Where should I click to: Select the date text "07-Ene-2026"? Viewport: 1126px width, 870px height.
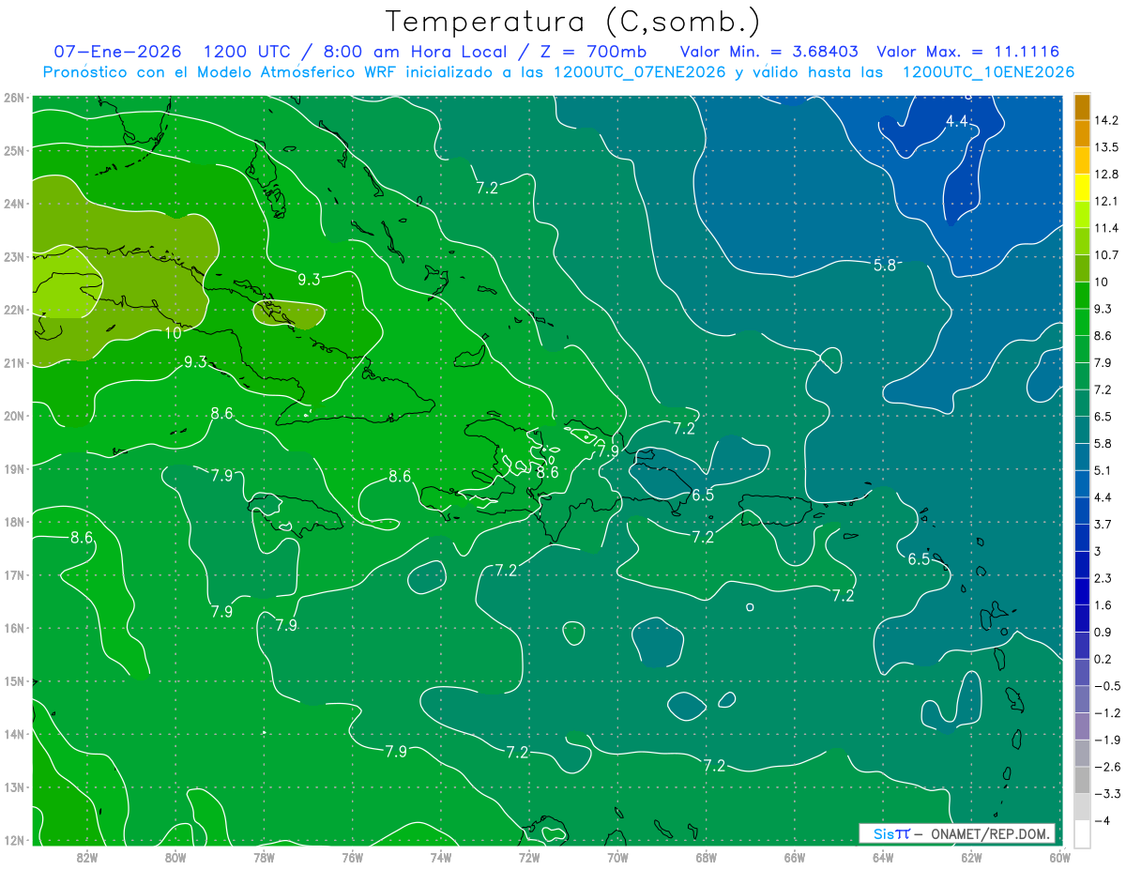[116, 52]
